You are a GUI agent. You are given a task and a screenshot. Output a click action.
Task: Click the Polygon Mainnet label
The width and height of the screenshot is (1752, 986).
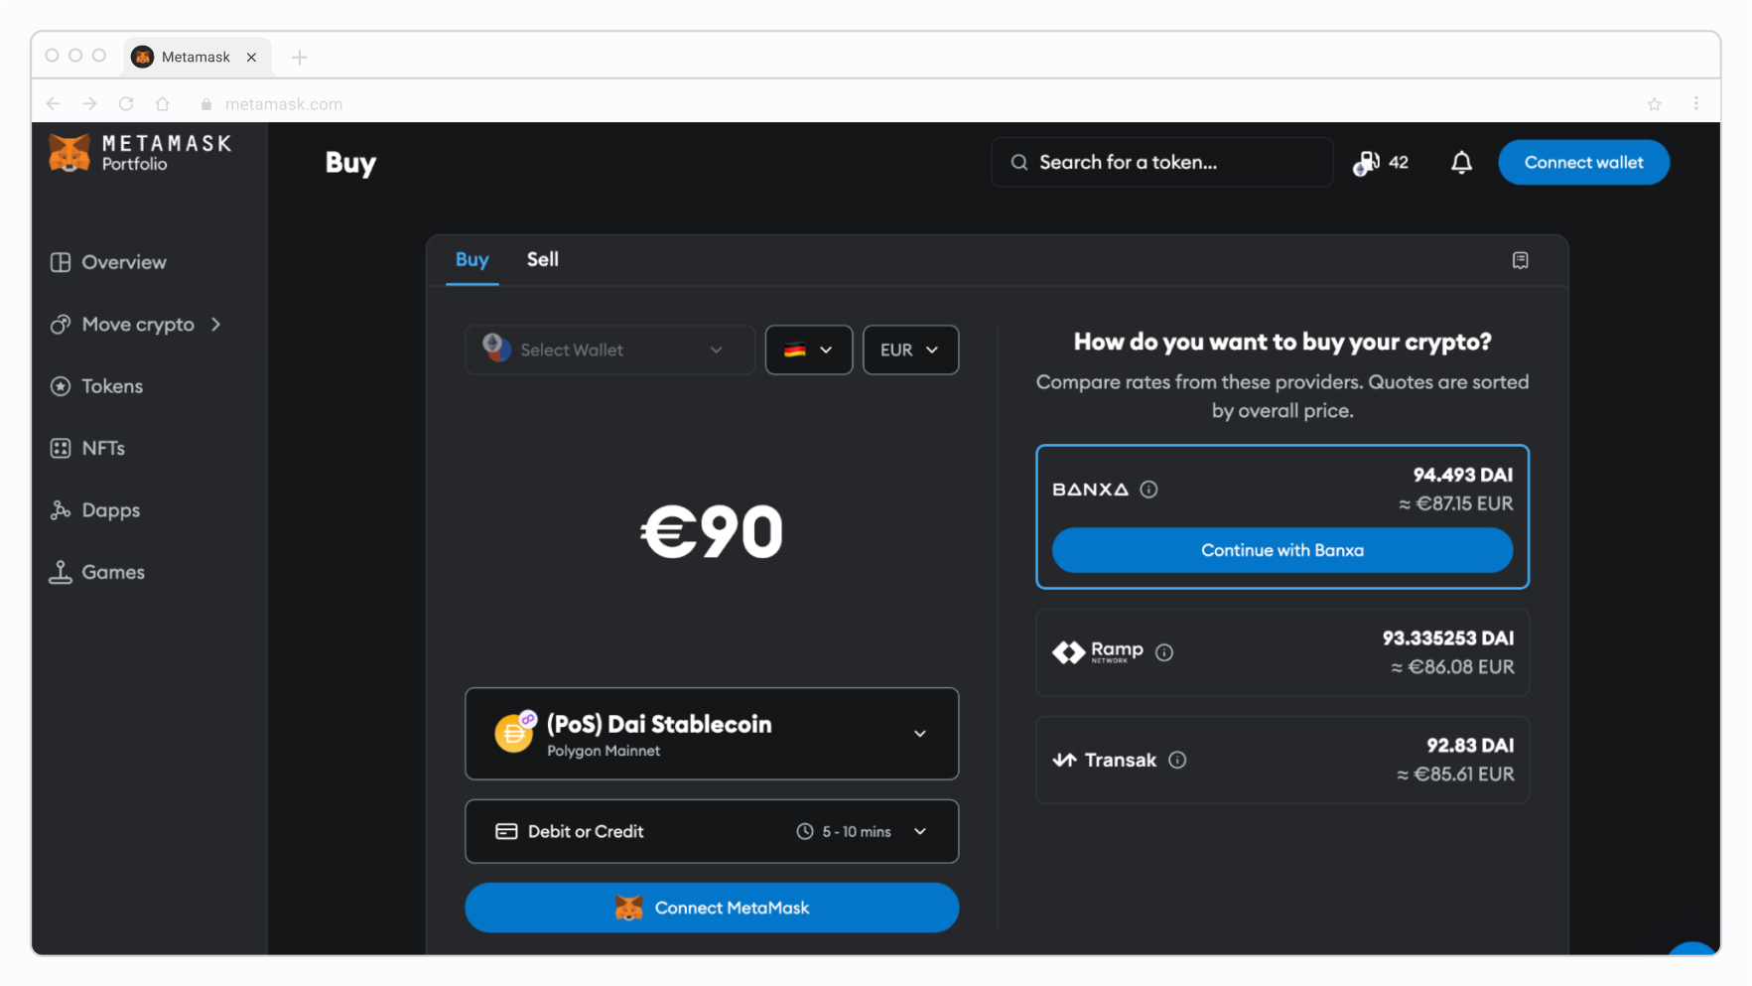click(604, 751)
